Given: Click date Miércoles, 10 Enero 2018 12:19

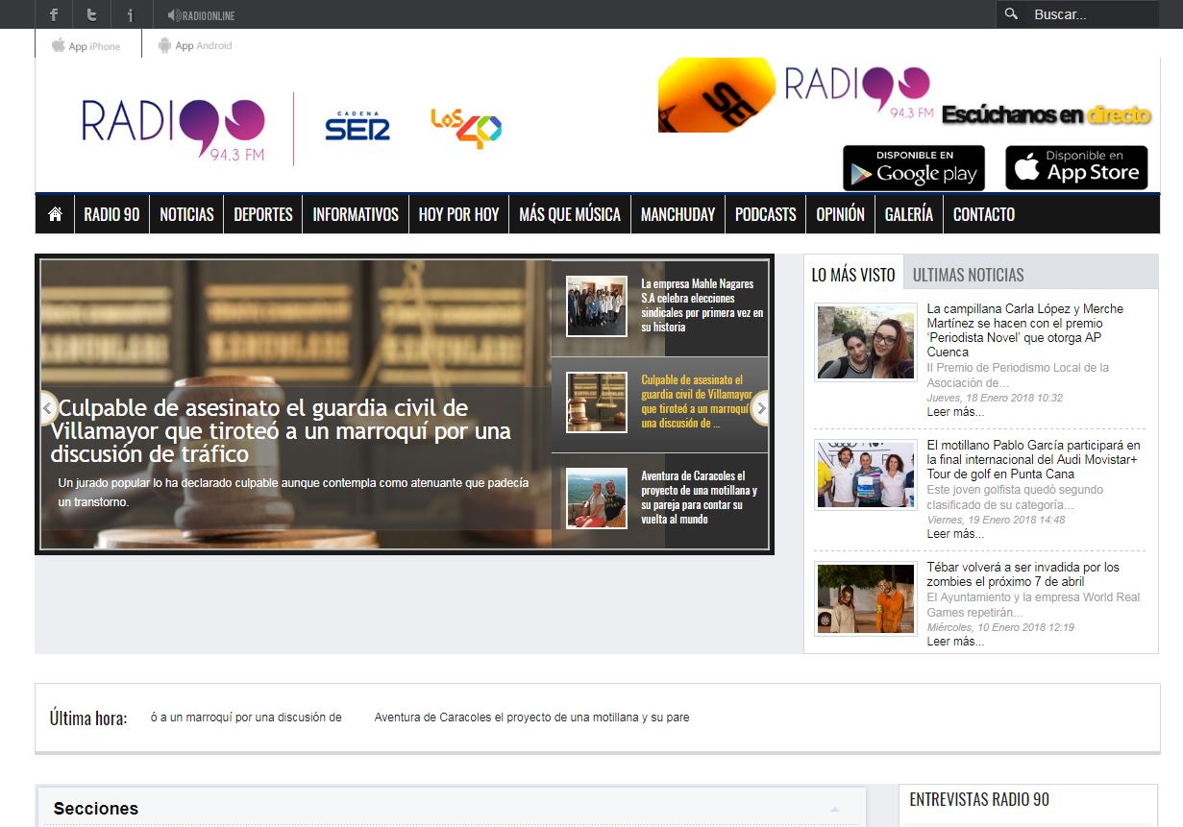Looking at the screenshot, I should (1000, 627).
